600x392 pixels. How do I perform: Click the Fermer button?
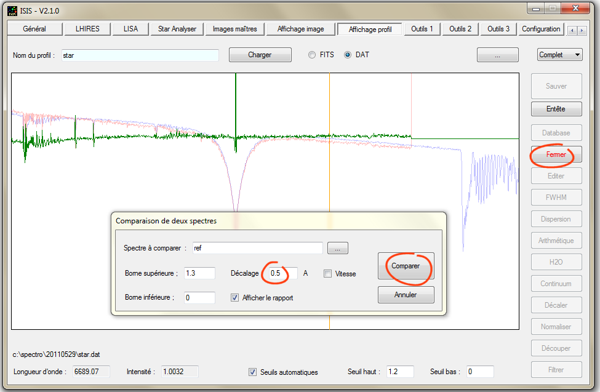(556, 154)
